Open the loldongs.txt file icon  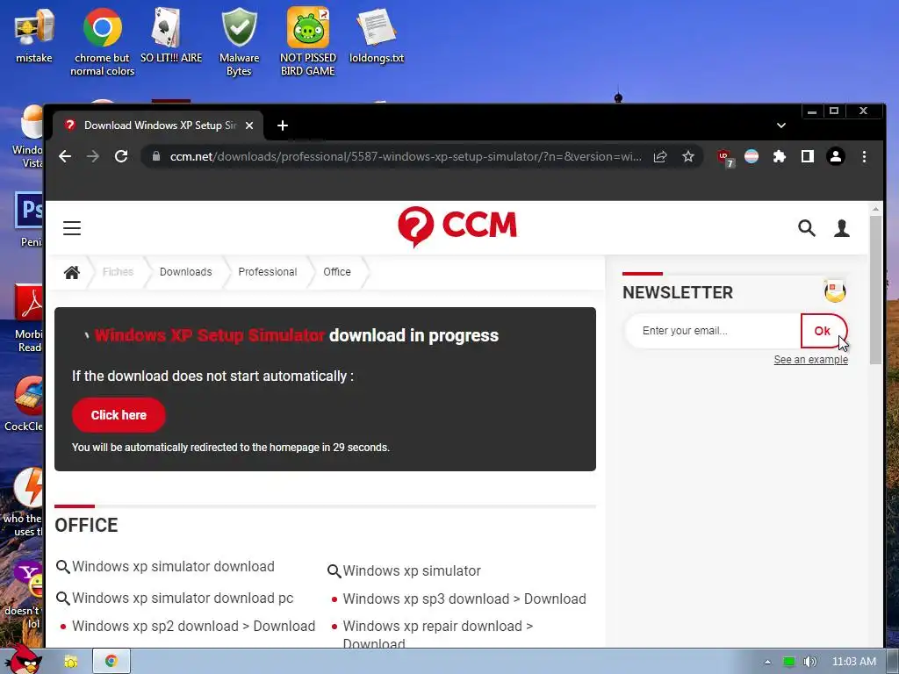pyautogui.click(x=377, y=34)
